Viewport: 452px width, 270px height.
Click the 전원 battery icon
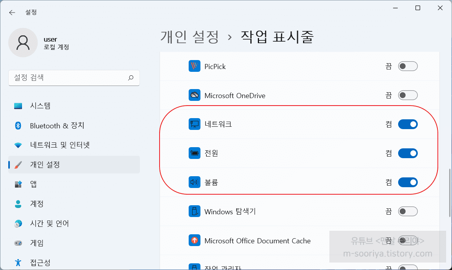point(195,153)
